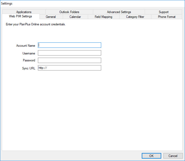This screenshot has width=185, height=161.
Task: Show the Field Mapping tab
Action: [x=103, y=17]
